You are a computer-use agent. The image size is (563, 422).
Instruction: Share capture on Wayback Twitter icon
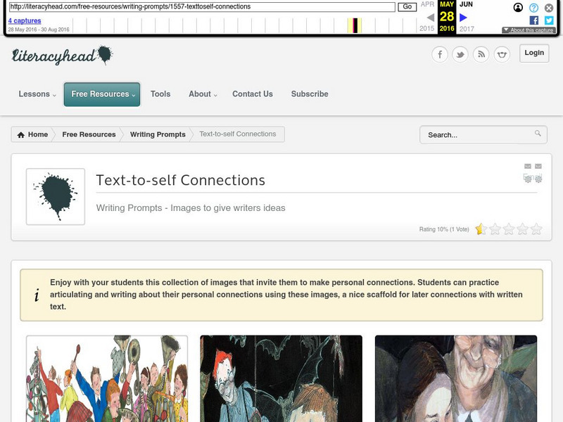point(549,20)
